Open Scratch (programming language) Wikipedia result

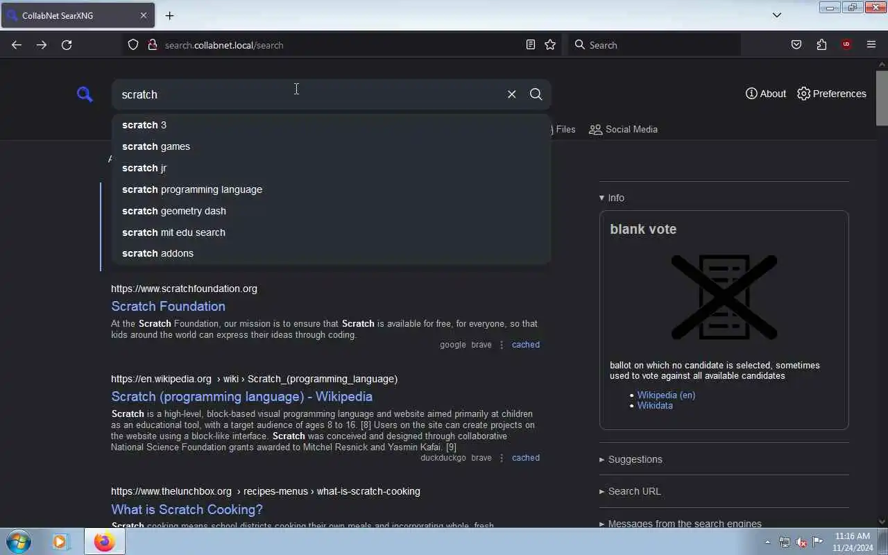click(241, 396)
